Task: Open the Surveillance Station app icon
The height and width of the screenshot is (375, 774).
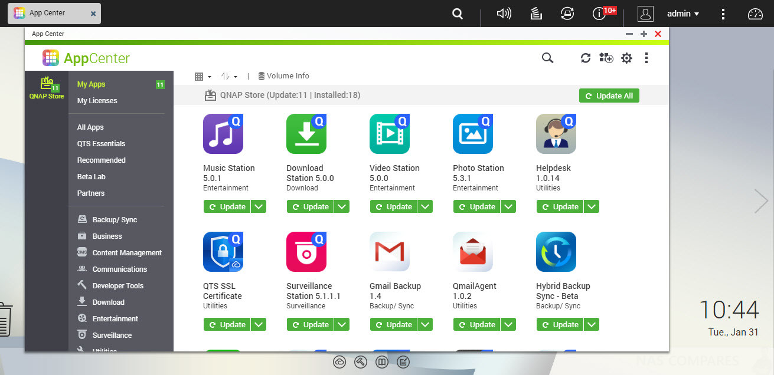Action: tap(306, 252)
